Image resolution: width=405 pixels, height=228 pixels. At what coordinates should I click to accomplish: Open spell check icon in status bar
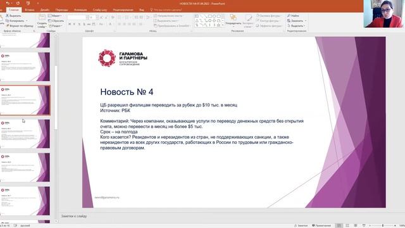pos(15,225)
